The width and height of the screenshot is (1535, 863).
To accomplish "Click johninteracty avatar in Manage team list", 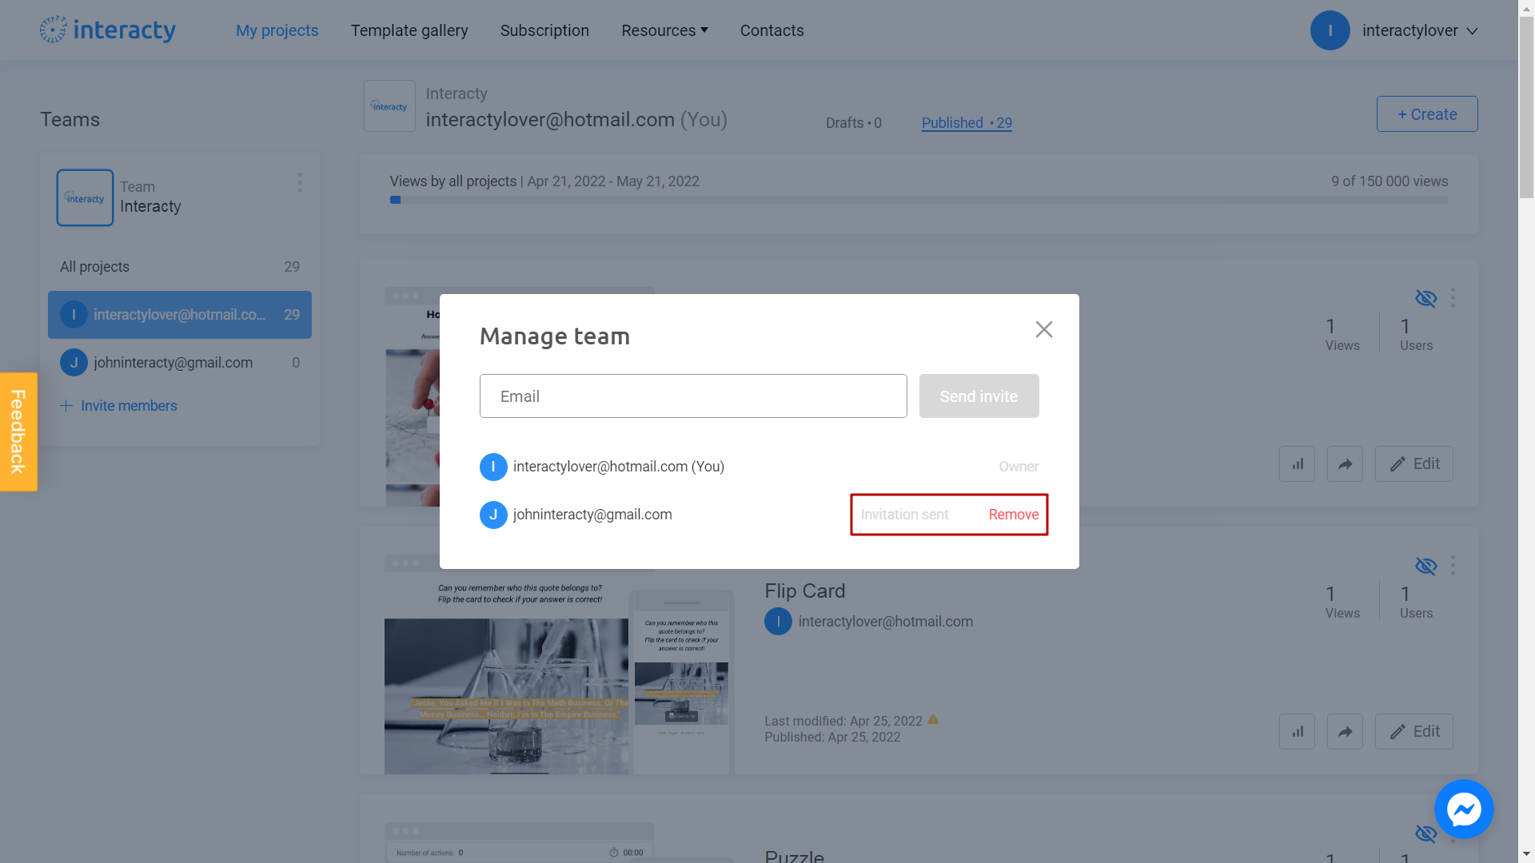I will [493, 515].
